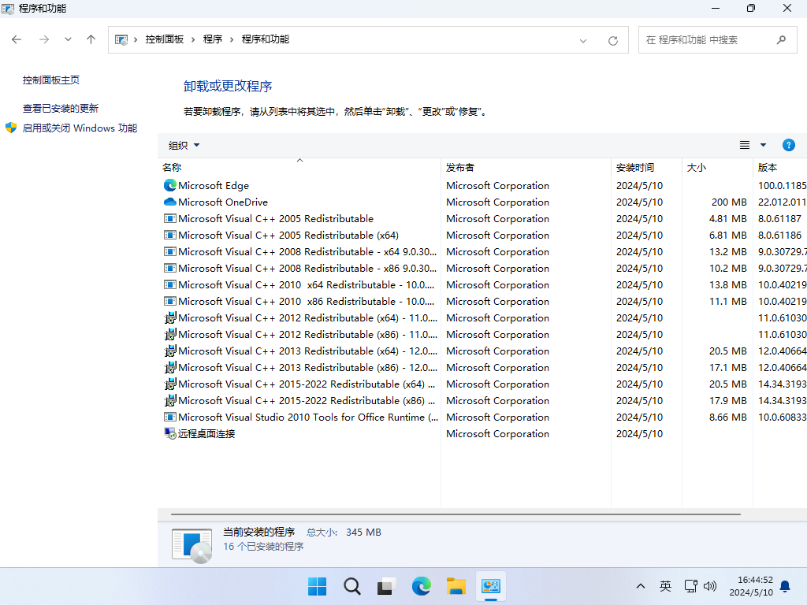Screen dimensions: 807x605
Task: Click the horizontal scrollbar below program list
Action: point(457,514)
